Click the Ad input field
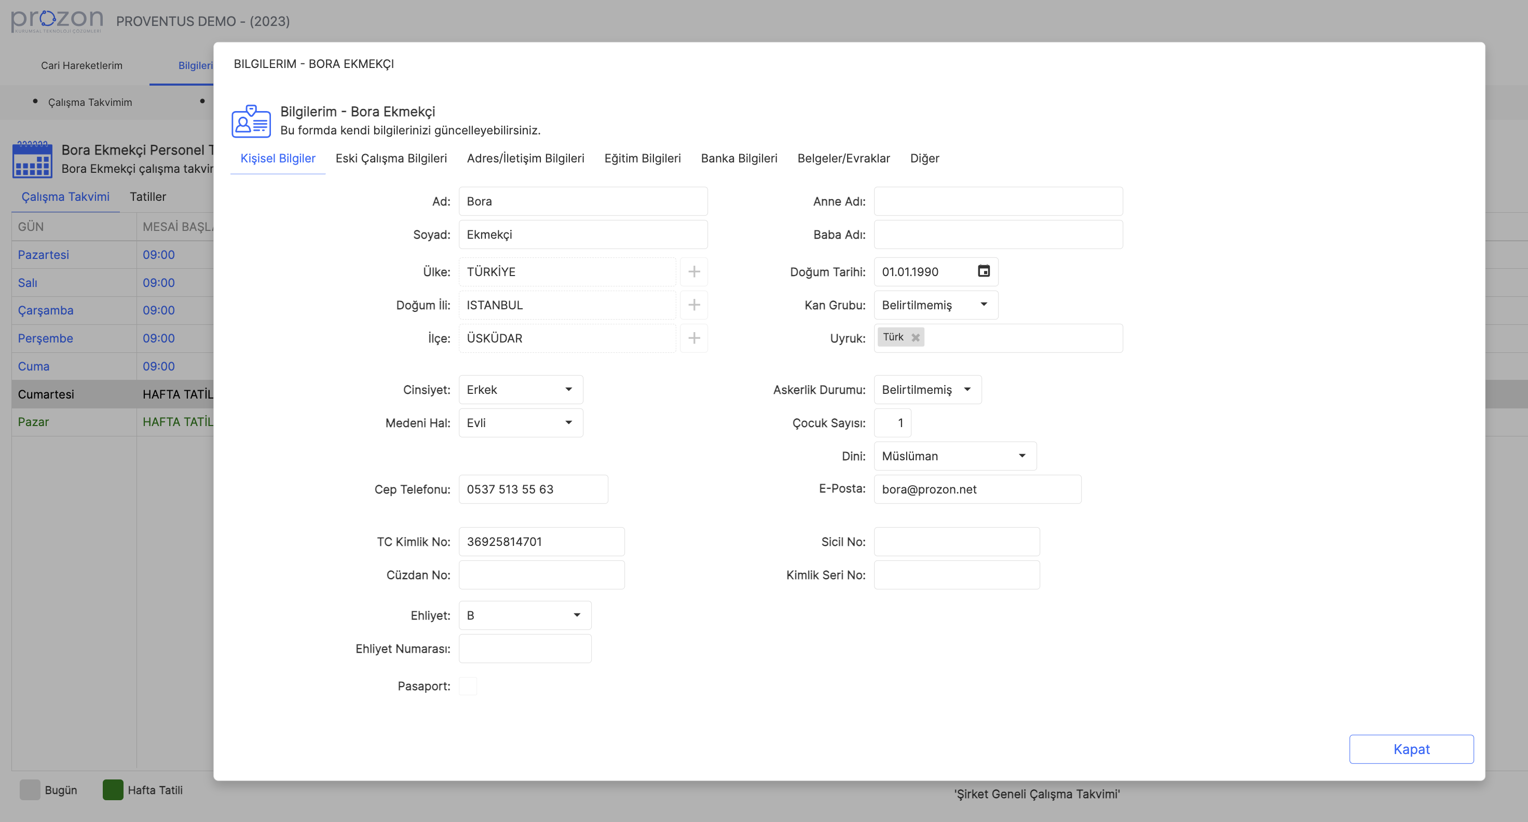 [x=582, y=201]
